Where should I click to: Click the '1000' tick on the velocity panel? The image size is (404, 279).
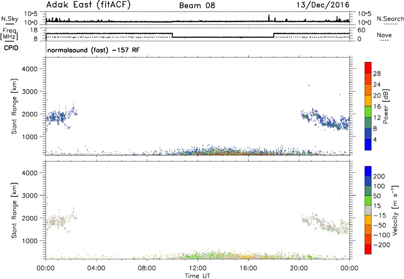pyautogui.click(x=30, y=241)
